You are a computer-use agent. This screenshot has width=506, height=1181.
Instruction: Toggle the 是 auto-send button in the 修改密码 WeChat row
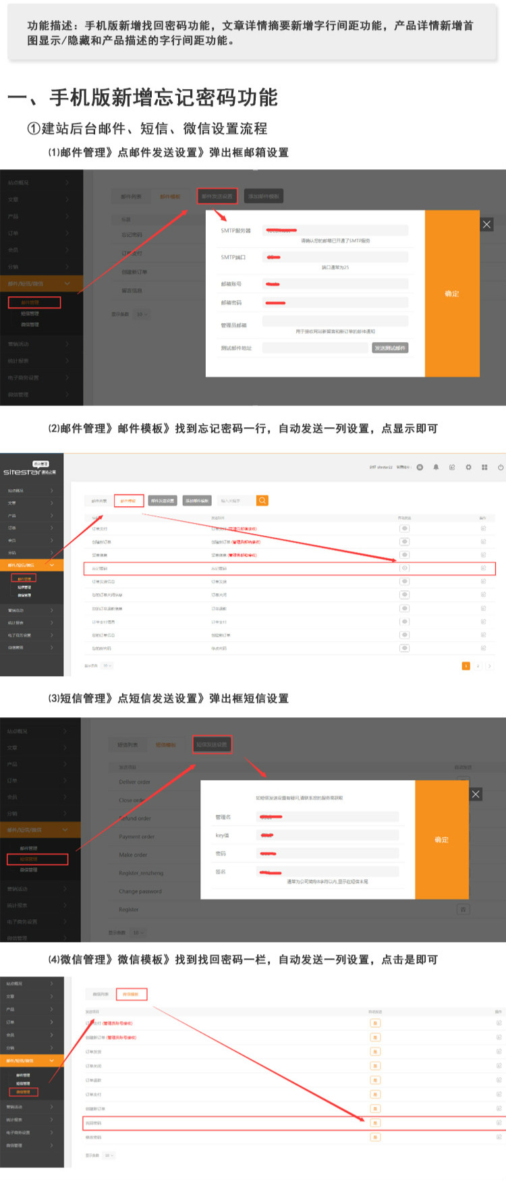coord(375,1137)
